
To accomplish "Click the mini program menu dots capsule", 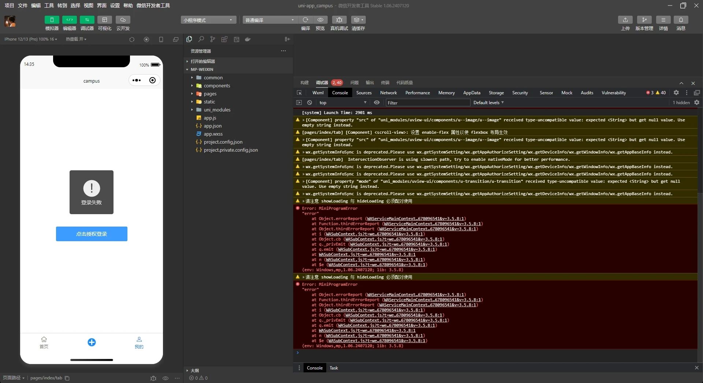I will coord(137,80).
